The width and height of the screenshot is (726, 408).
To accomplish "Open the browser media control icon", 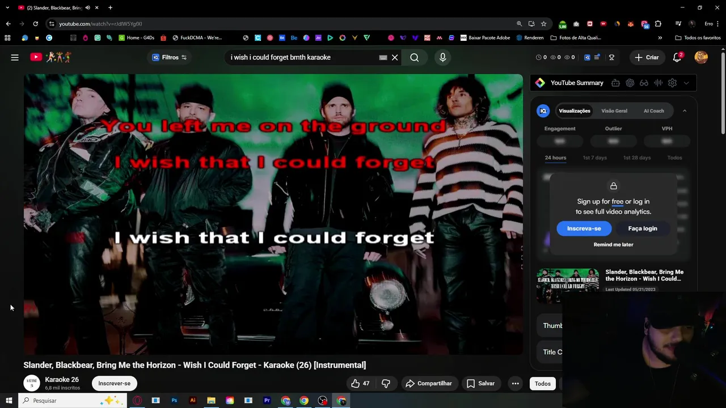I will click(x=678, y=24).
